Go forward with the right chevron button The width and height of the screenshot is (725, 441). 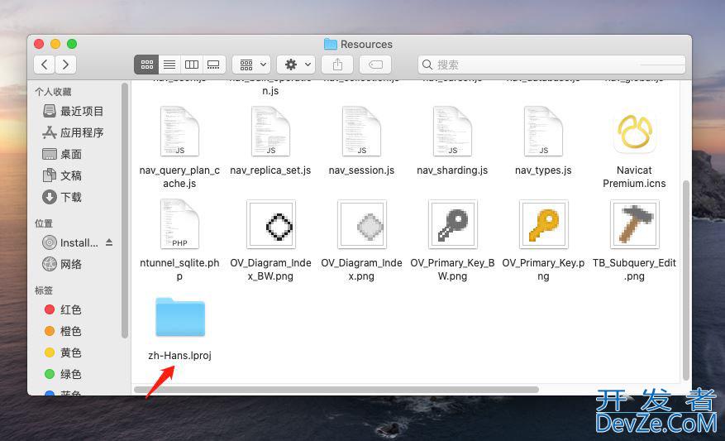tap(65, 65)
